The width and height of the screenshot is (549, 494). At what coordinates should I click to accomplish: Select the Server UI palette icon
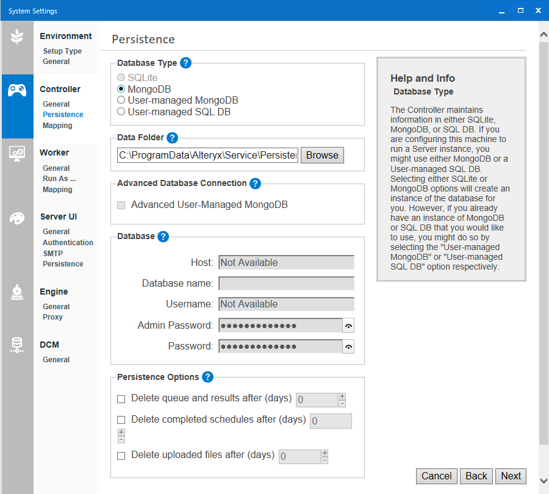click(17, 218)
